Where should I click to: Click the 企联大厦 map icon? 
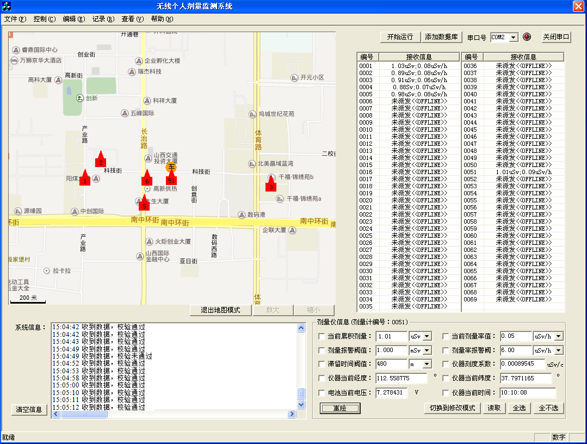click(x=292, y=230)
